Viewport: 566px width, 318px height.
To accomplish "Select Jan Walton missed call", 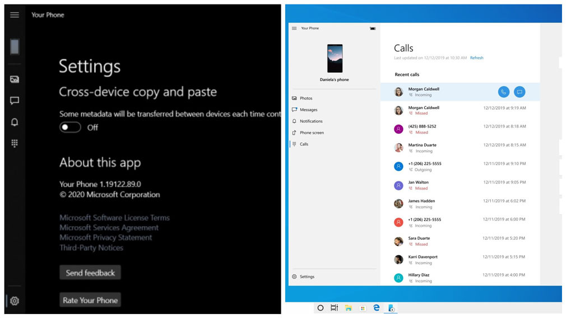I will coord(460,185).
